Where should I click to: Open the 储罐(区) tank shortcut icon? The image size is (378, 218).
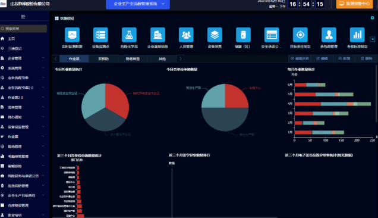pyautogui.click(x=243, y=35)
